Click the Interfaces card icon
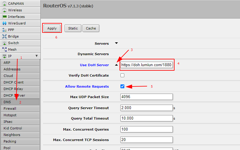 point(4,17)
